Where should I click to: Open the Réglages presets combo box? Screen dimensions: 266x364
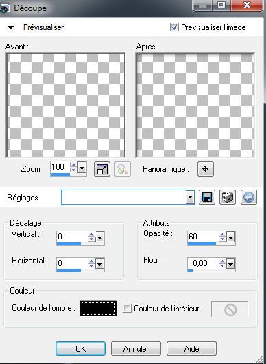(x=128, y=197)
